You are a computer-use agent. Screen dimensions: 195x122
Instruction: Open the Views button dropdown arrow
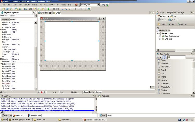tap(177, 20)
